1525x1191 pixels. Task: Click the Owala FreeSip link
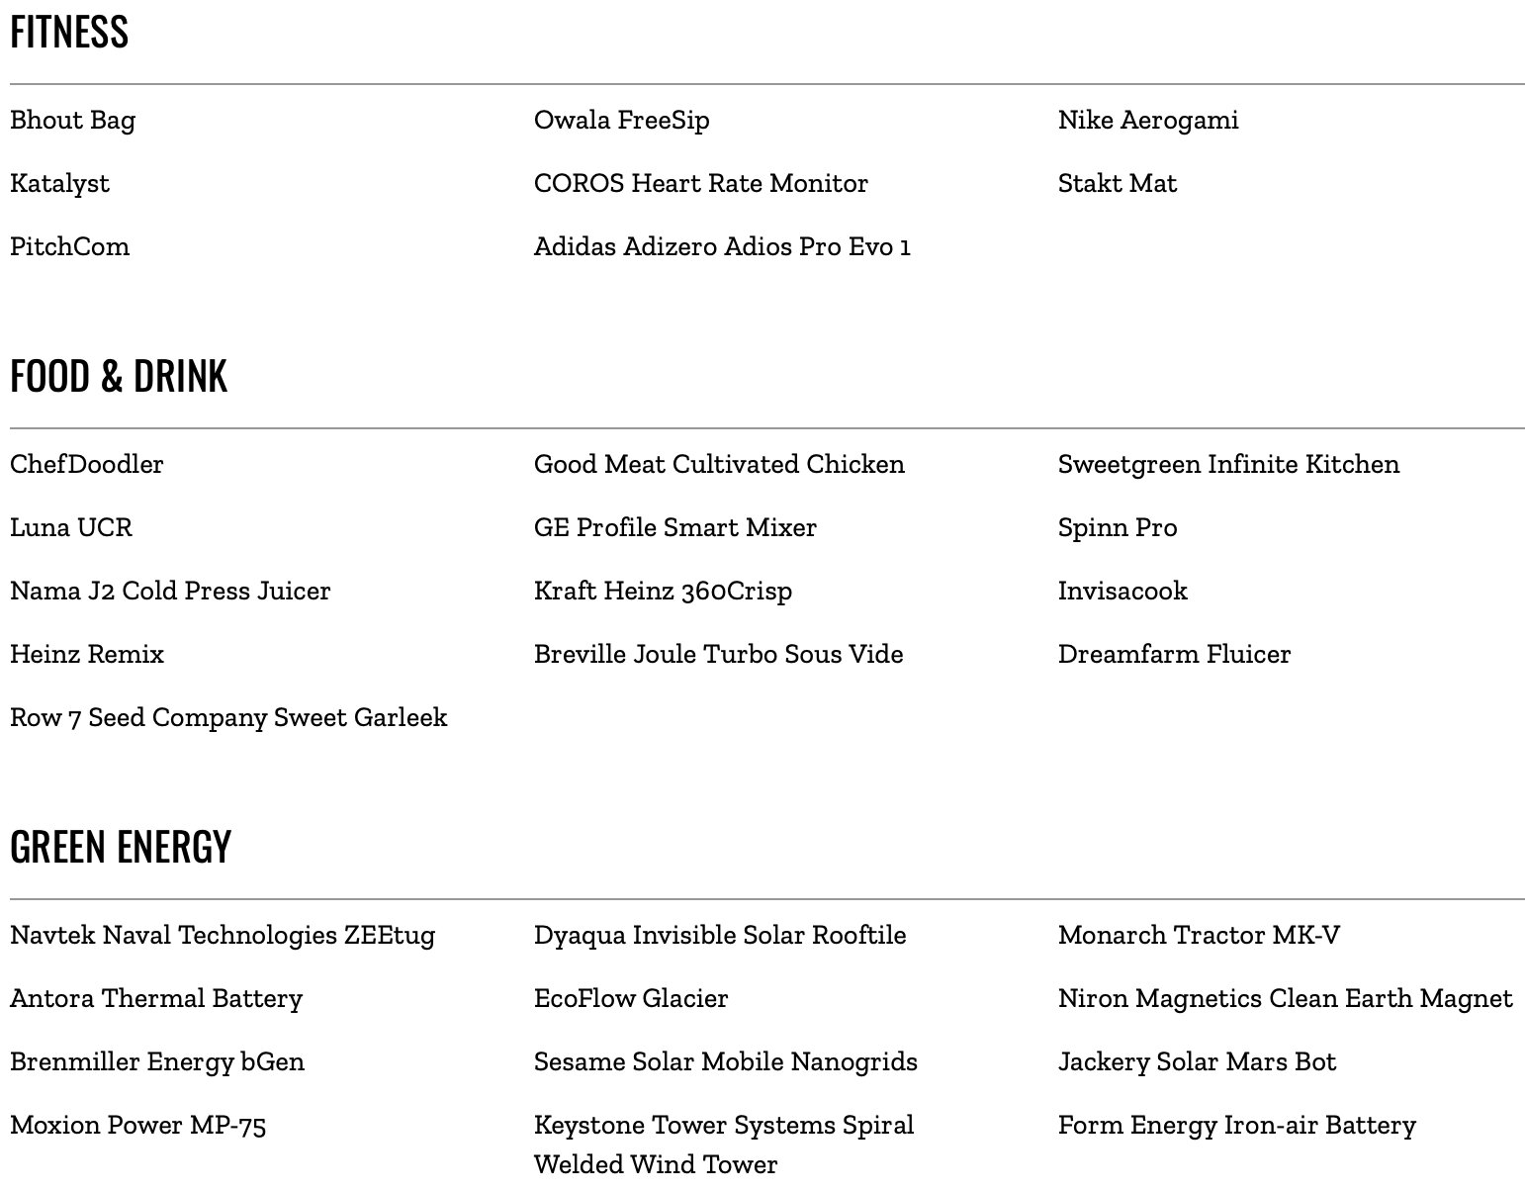pyautogui.click(x=622, y=121)
